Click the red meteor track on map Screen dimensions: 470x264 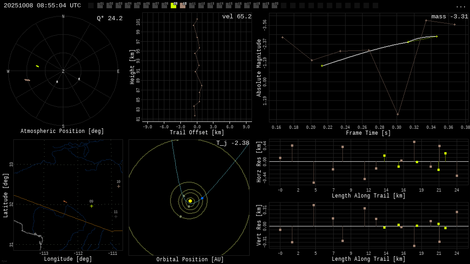pyautogui.click(x=65, y=201)
